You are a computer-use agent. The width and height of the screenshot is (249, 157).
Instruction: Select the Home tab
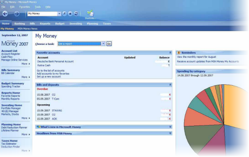(x=6, y=24)
